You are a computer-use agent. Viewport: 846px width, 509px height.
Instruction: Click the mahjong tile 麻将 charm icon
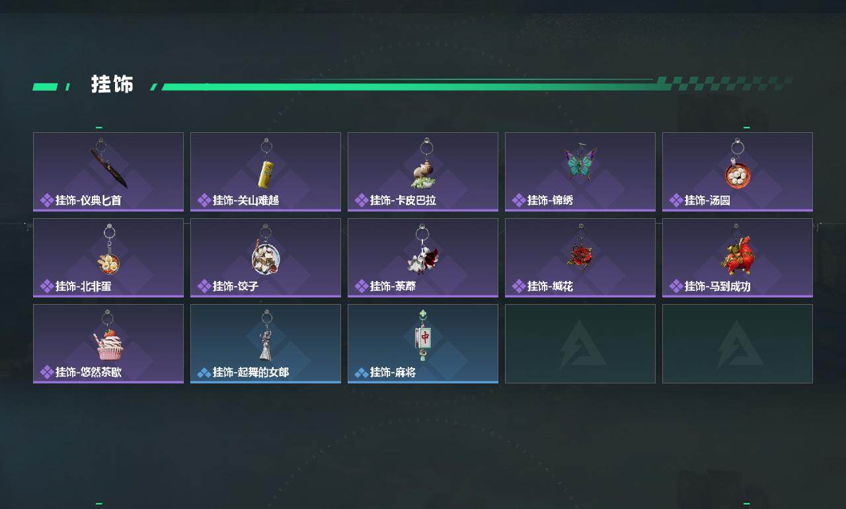click(423, 340)
